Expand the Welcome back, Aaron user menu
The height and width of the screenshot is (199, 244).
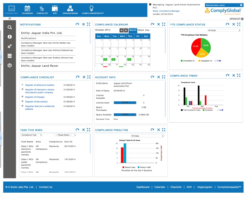(241, 5)
